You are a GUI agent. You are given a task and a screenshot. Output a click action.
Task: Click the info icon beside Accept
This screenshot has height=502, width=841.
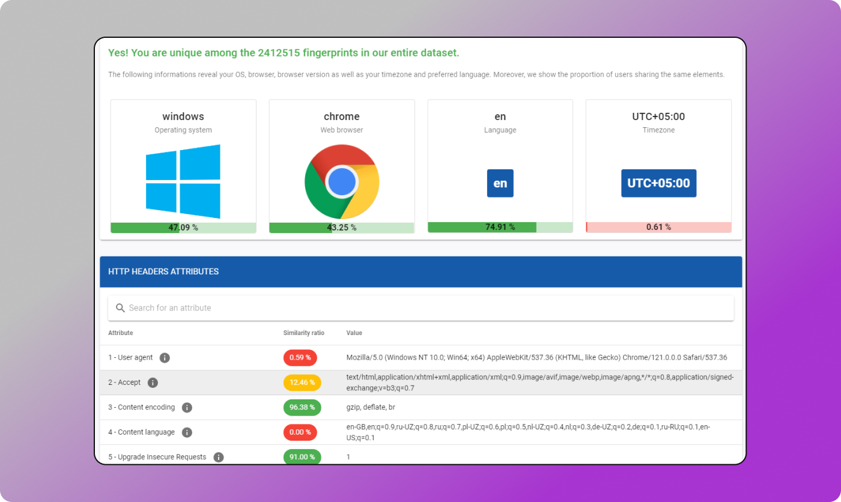click(153, 383)
